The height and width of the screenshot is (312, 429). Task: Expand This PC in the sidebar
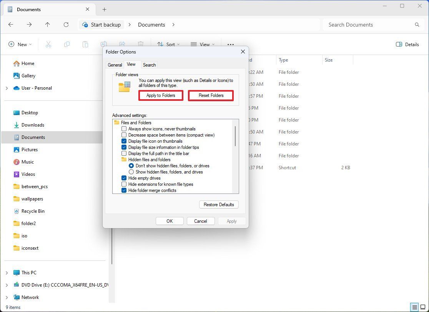(x=7, y=272)
